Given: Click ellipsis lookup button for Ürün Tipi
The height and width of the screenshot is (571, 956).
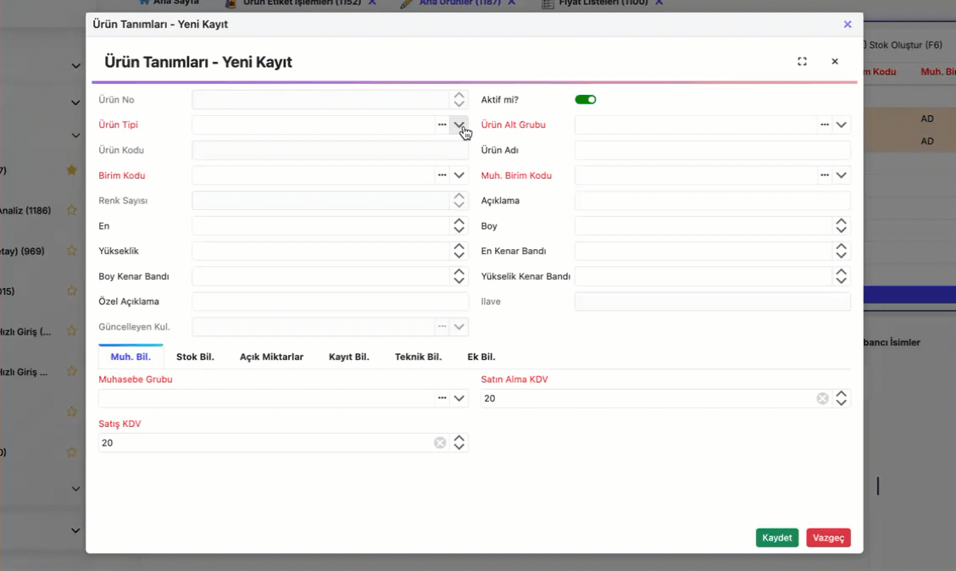Looking at the screenshot, I should click(442, 125).
